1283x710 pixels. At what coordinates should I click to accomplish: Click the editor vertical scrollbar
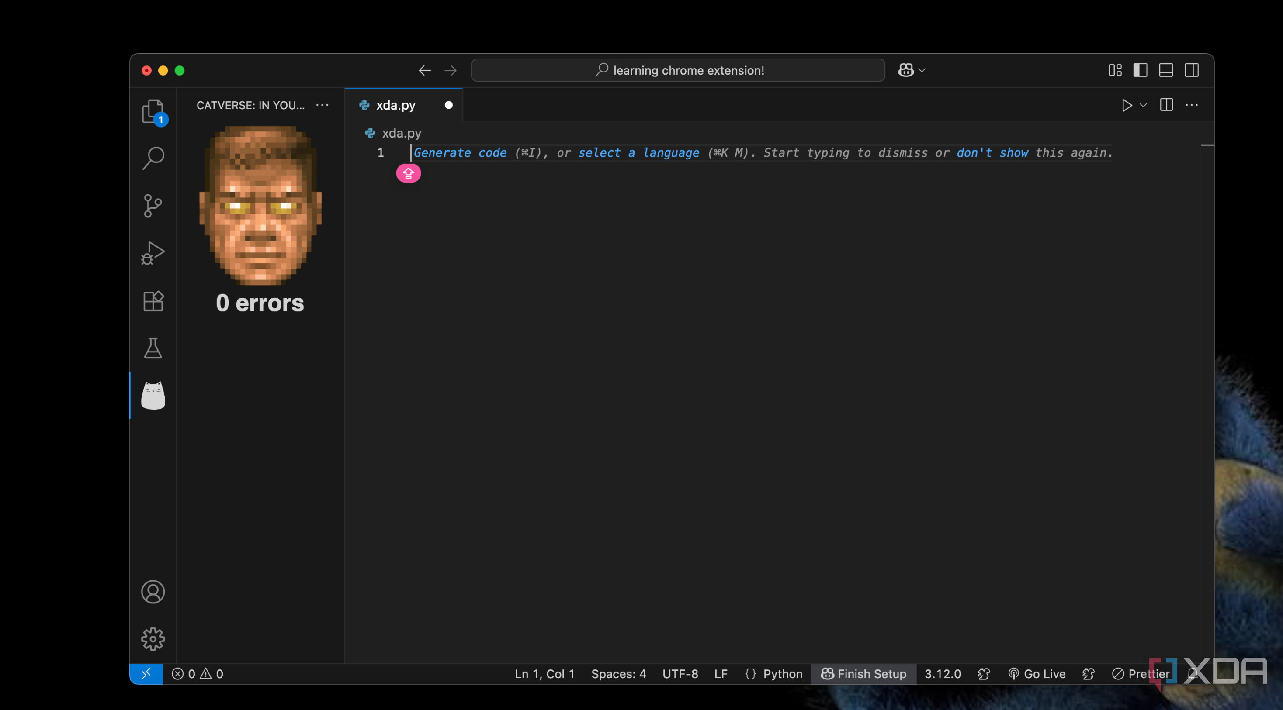pos(1207,393)
